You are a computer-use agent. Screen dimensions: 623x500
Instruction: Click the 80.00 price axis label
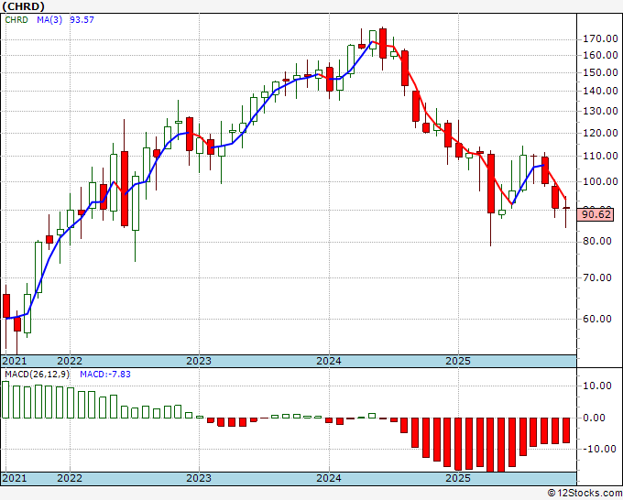point(596,241)
